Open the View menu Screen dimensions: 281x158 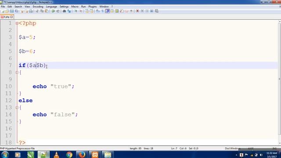click(27, 7)
